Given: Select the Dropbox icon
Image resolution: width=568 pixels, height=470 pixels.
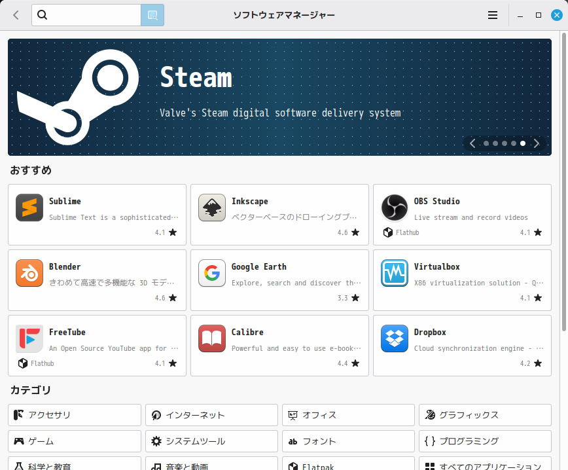Looking at the screenshot, I should 394,338.
